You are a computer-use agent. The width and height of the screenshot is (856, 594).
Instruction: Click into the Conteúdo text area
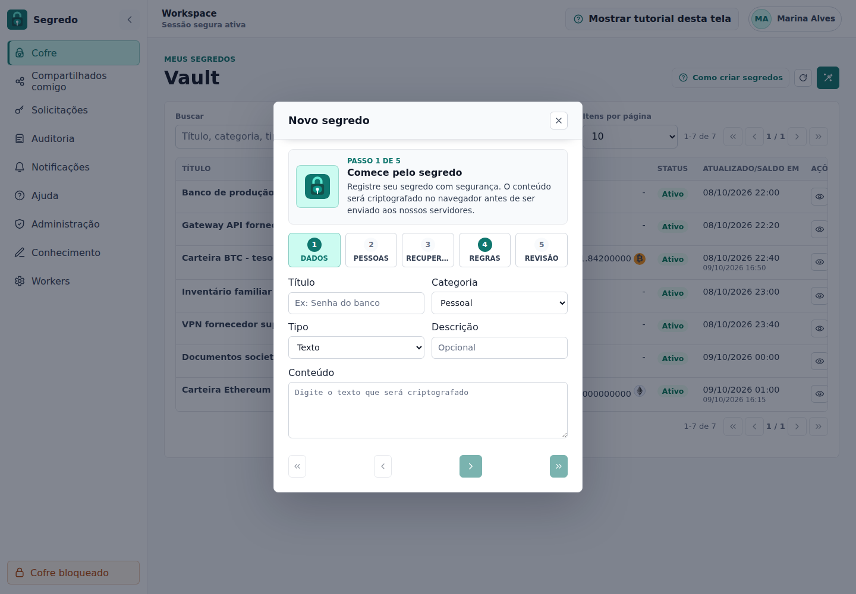coord(428,410)
